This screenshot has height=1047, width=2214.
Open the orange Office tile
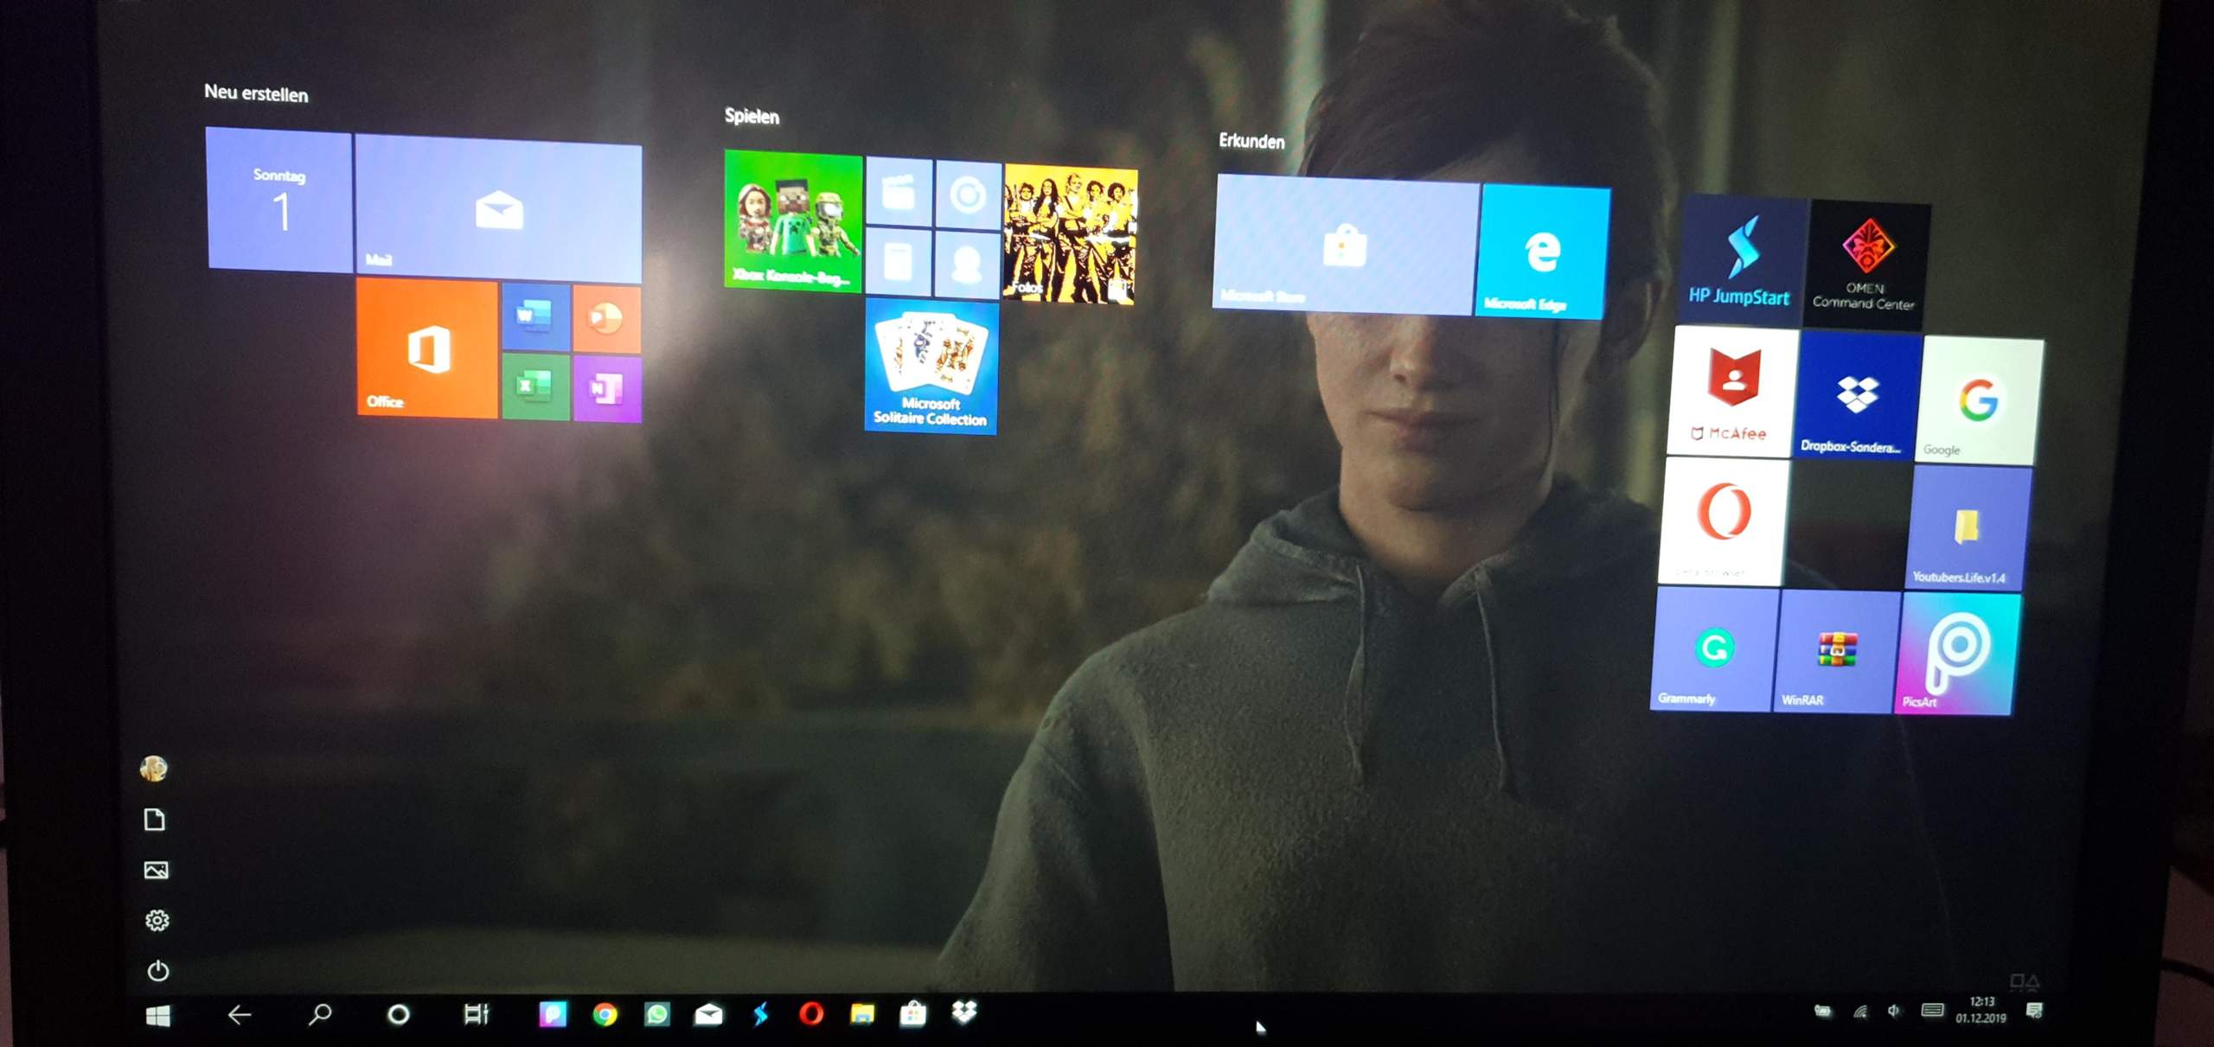pos(428,348)
